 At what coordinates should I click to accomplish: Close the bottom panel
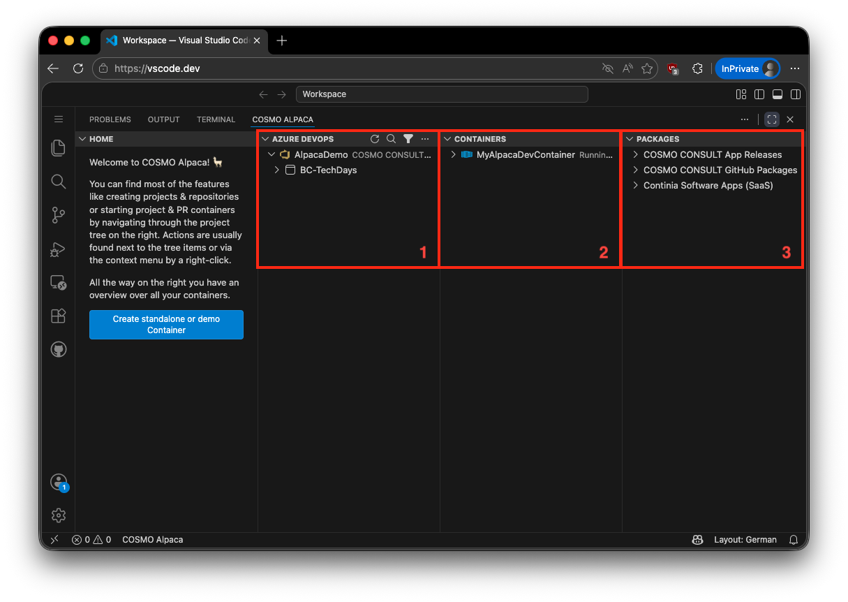790,119
